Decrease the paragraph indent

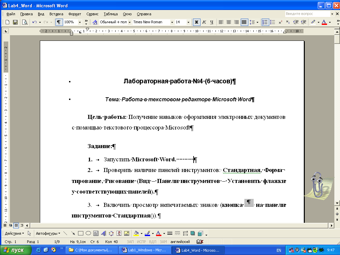pos(296,22)
